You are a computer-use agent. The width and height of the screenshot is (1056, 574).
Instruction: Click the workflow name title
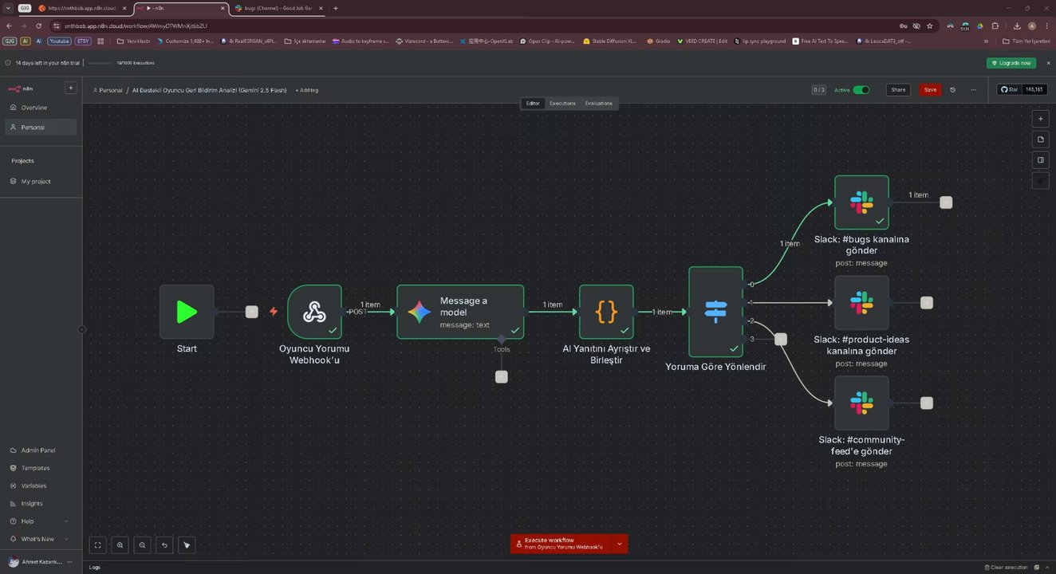(x=210, y=90)
